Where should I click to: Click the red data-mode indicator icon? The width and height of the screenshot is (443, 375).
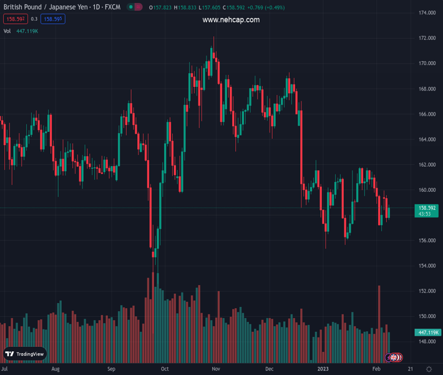tap(138, 7)
